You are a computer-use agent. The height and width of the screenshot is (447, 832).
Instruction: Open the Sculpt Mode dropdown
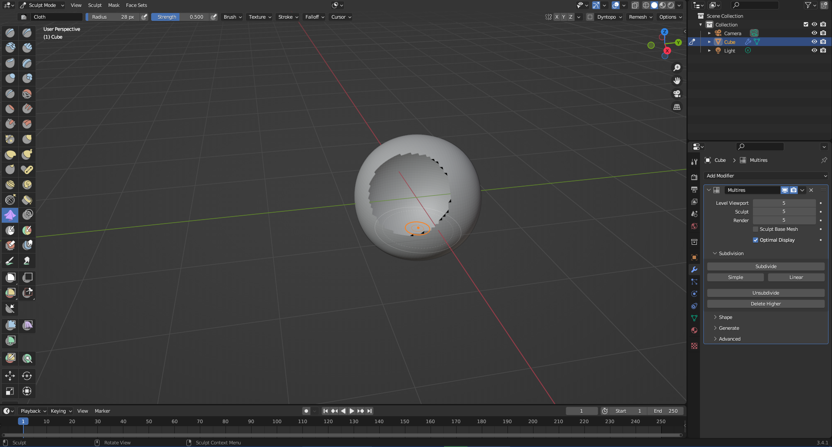point(42,5)
